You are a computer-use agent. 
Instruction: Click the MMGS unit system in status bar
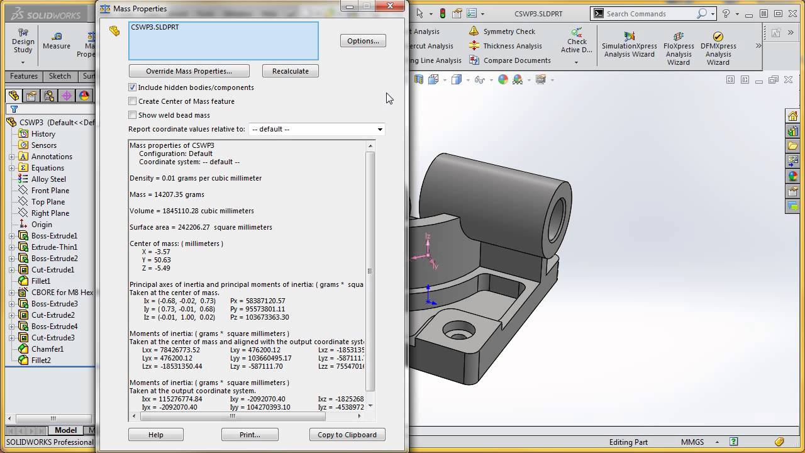692,442
